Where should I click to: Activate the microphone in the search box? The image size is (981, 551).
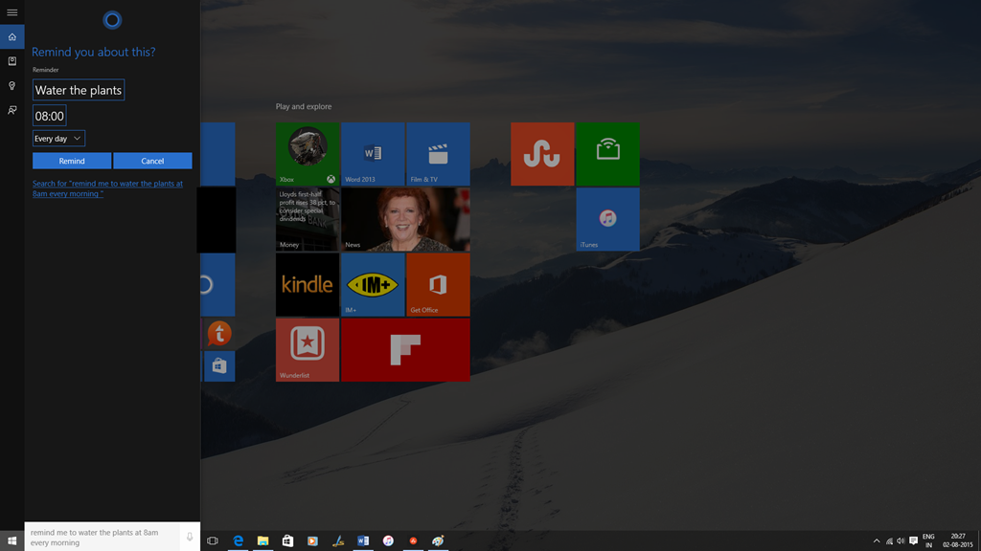[x=190, y=537]
